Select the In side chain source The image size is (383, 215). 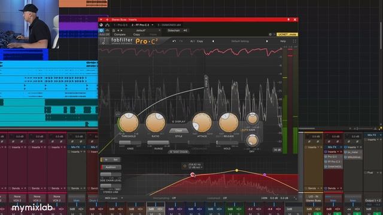click(106, 159)
